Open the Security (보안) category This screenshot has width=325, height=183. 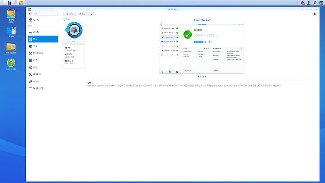[43, 67]
